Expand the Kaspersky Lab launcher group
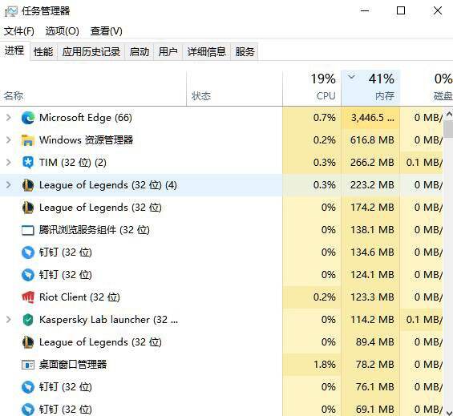 (x=9, y=320)
